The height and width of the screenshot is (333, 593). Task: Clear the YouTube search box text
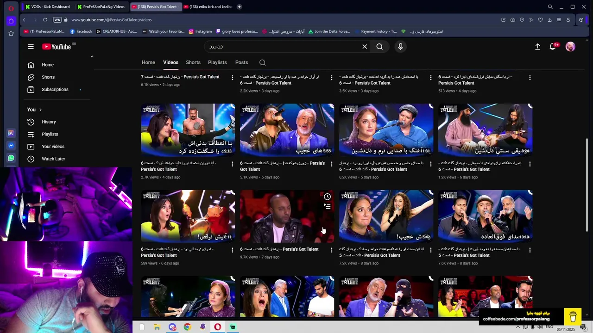tap(365, 47)
